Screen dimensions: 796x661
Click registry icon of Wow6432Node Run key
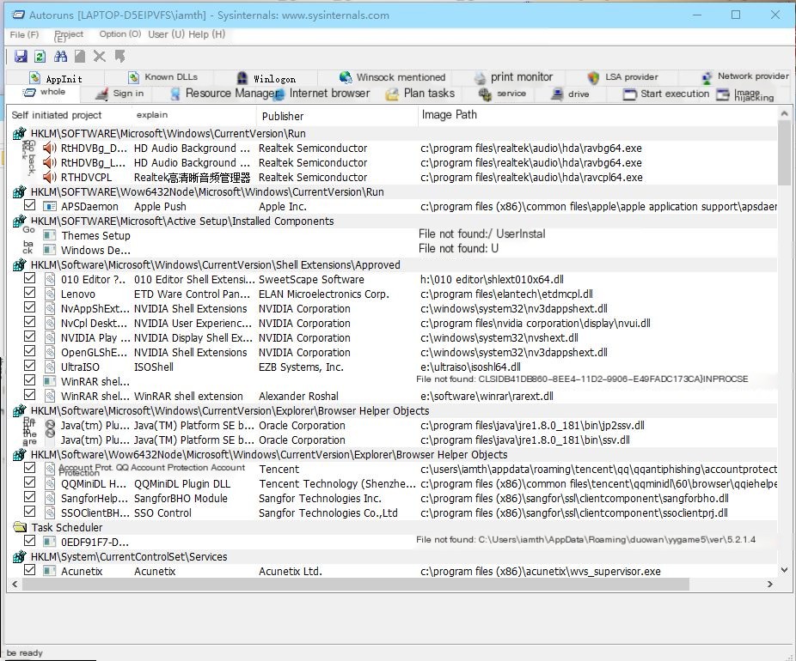click(x=19, y=191)
